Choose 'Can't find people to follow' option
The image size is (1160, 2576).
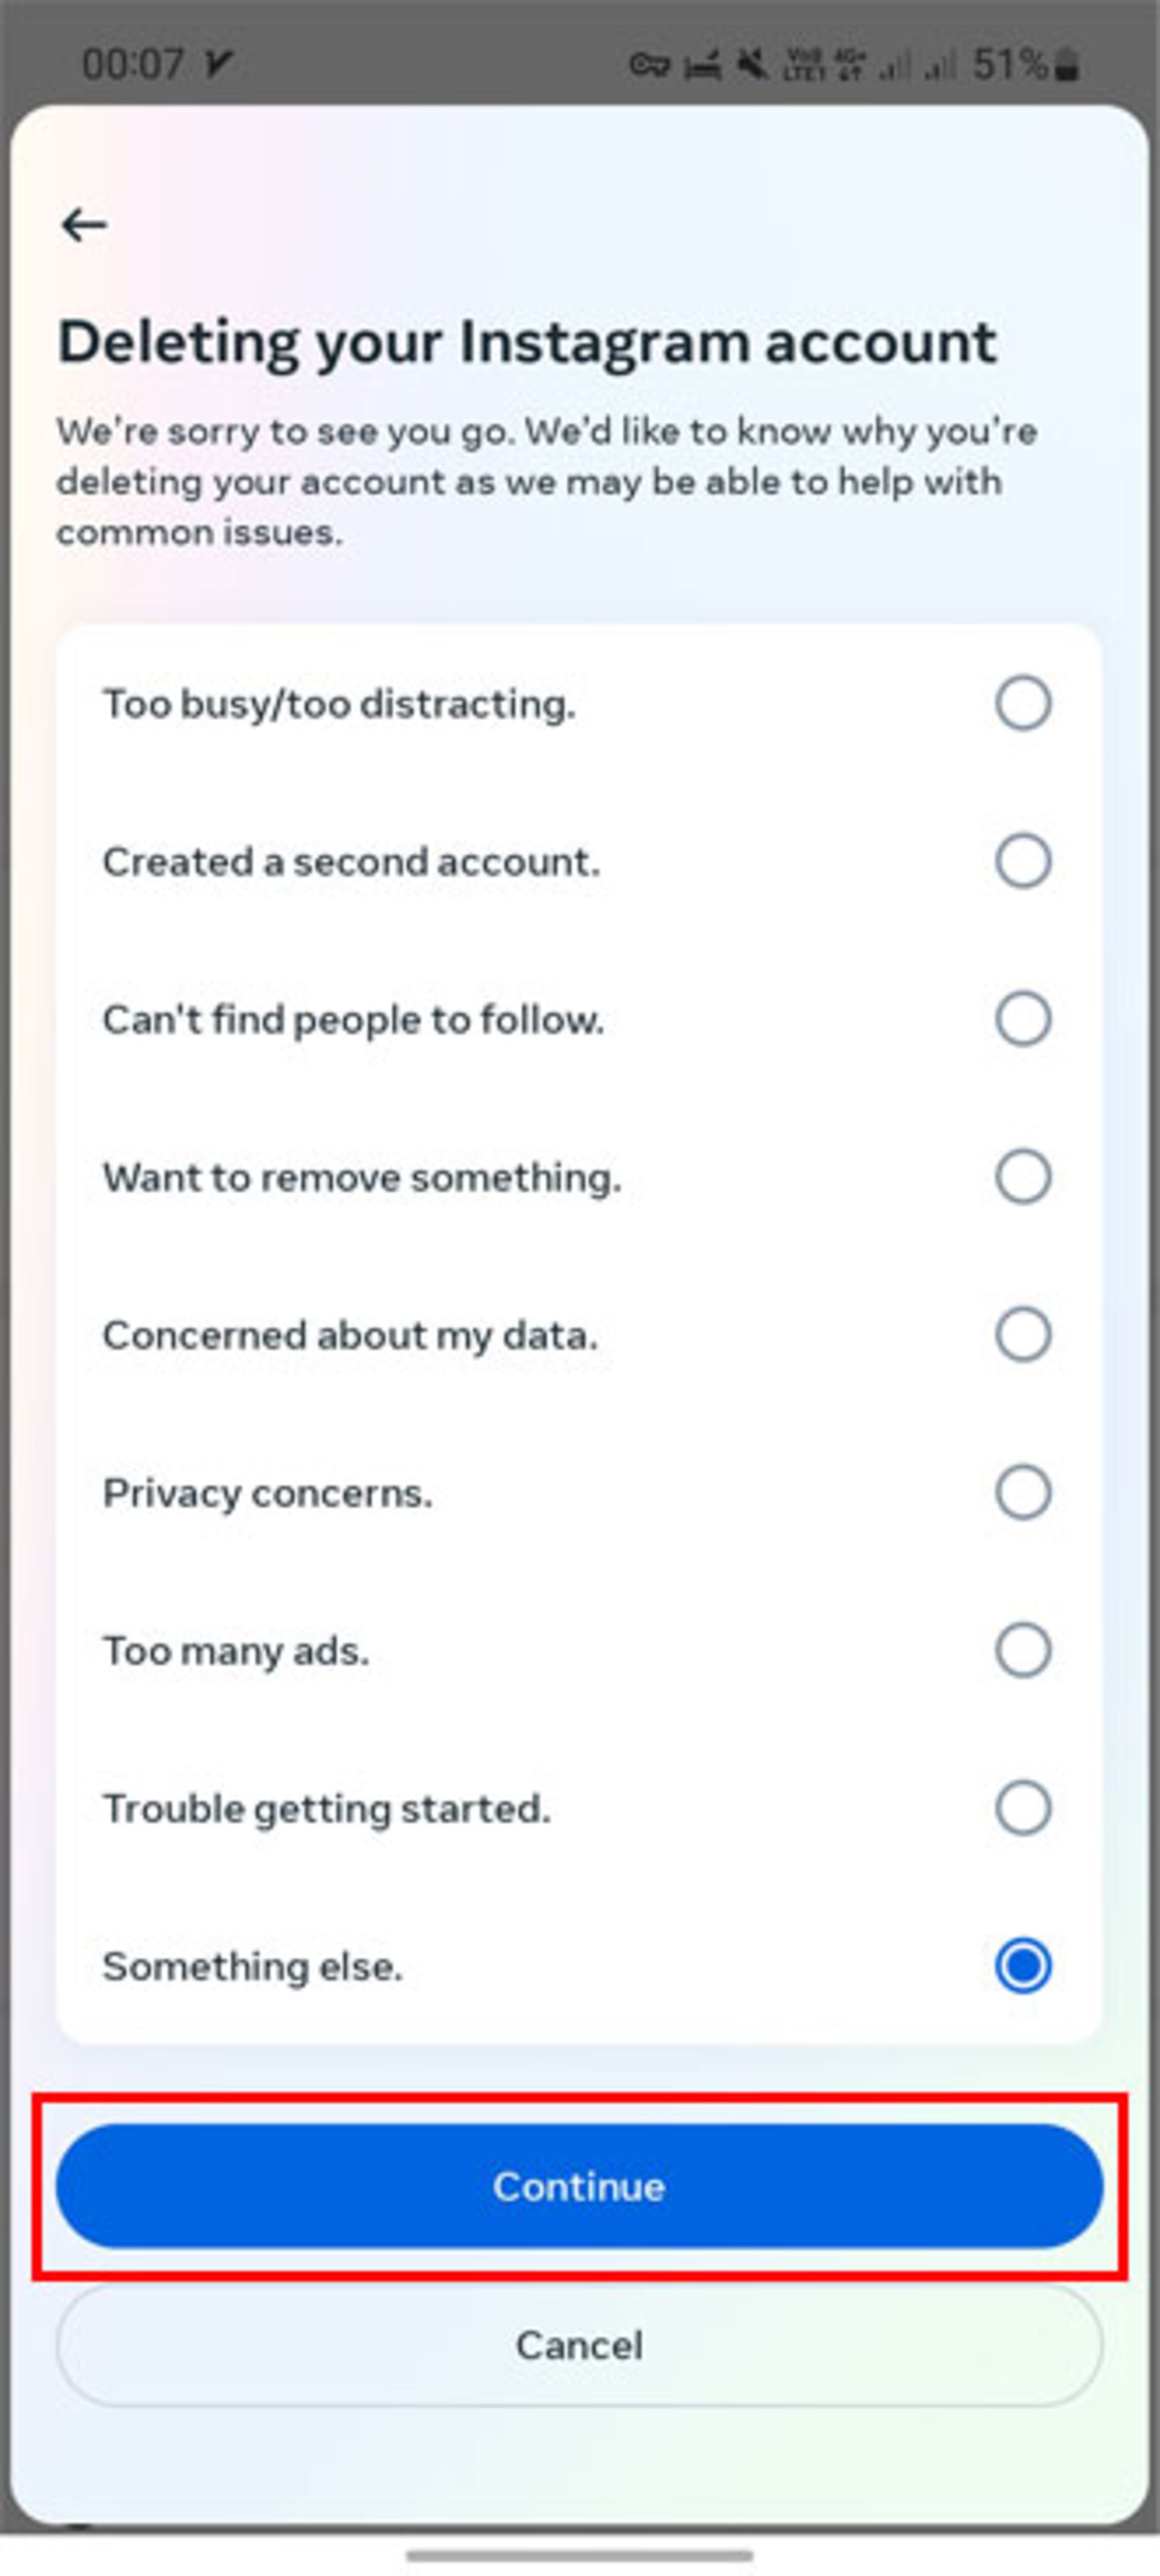[1023, 1019]
